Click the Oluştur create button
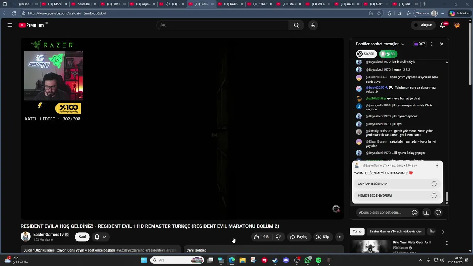The width and height of the screenshot is (473, 266). 422,25
